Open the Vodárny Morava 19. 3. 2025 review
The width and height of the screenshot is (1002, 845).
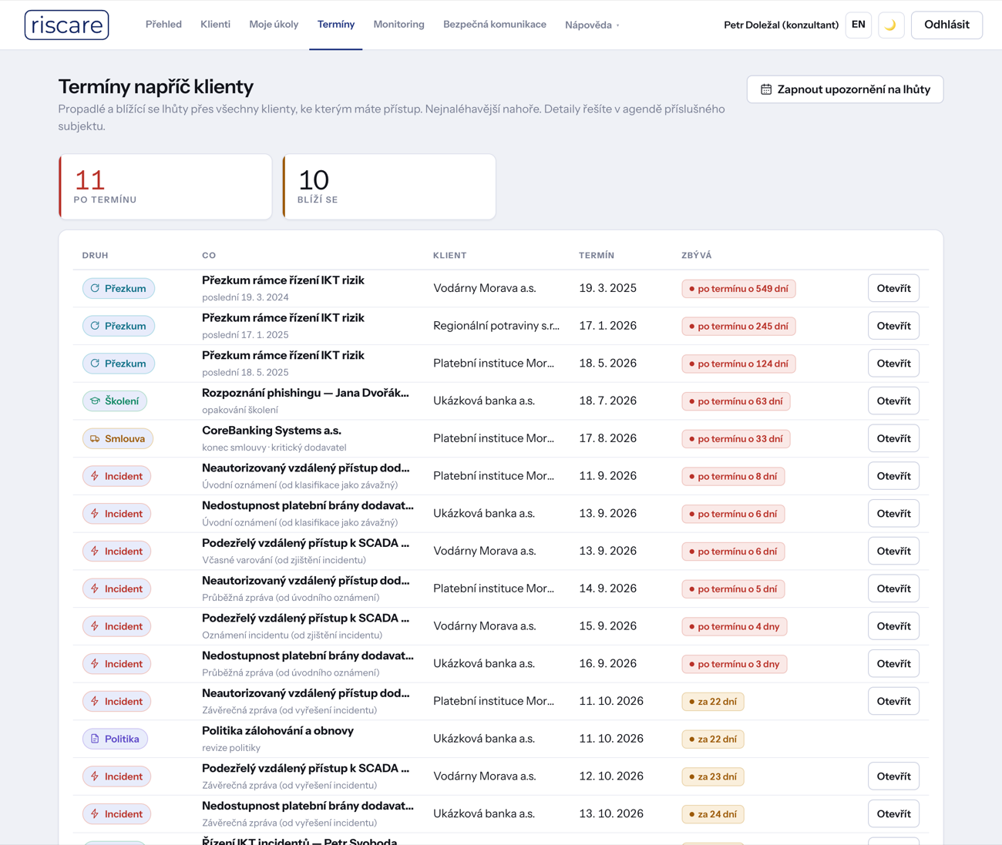tap(893, 288)
